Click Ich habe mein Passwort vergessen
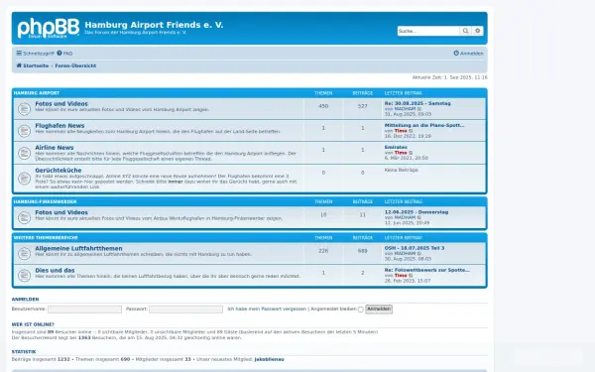 (267, 309)
